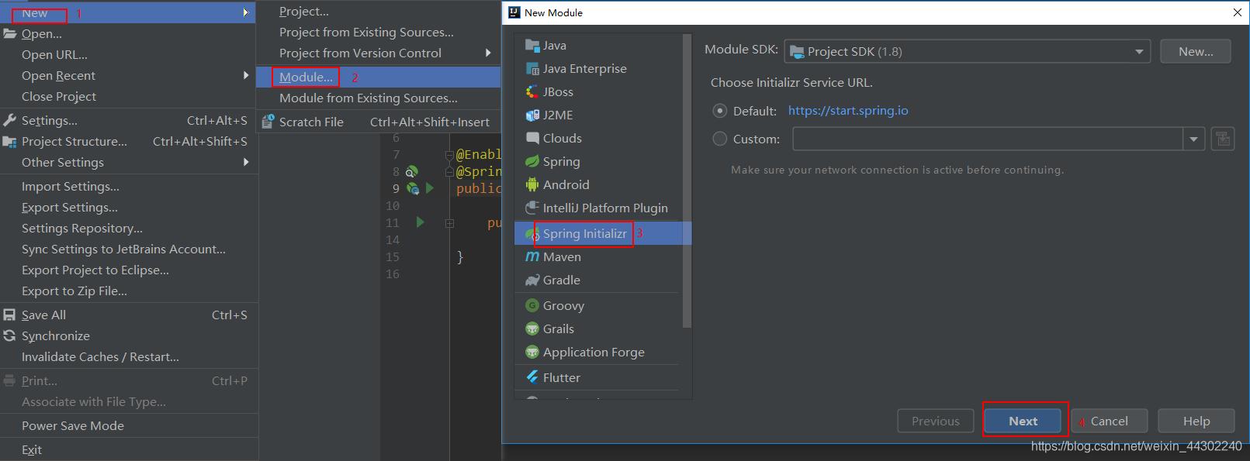Image resolution: width=1250 pixels, height=461 pixels.
Task: Click the Grails icon
Action: coord(532,329)
